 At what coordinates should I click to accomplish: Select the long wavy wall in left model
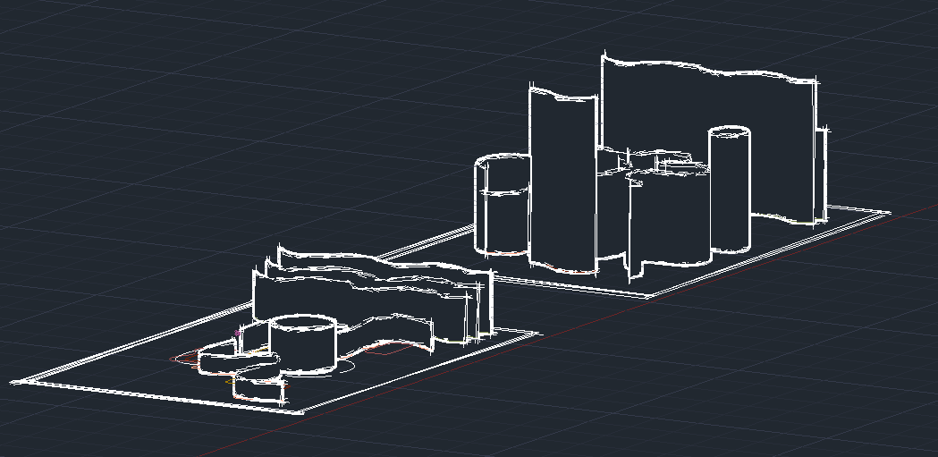[373, 296]
